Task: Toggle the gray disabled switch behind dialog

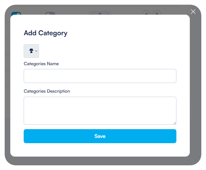Action: [x=50, y=14]
